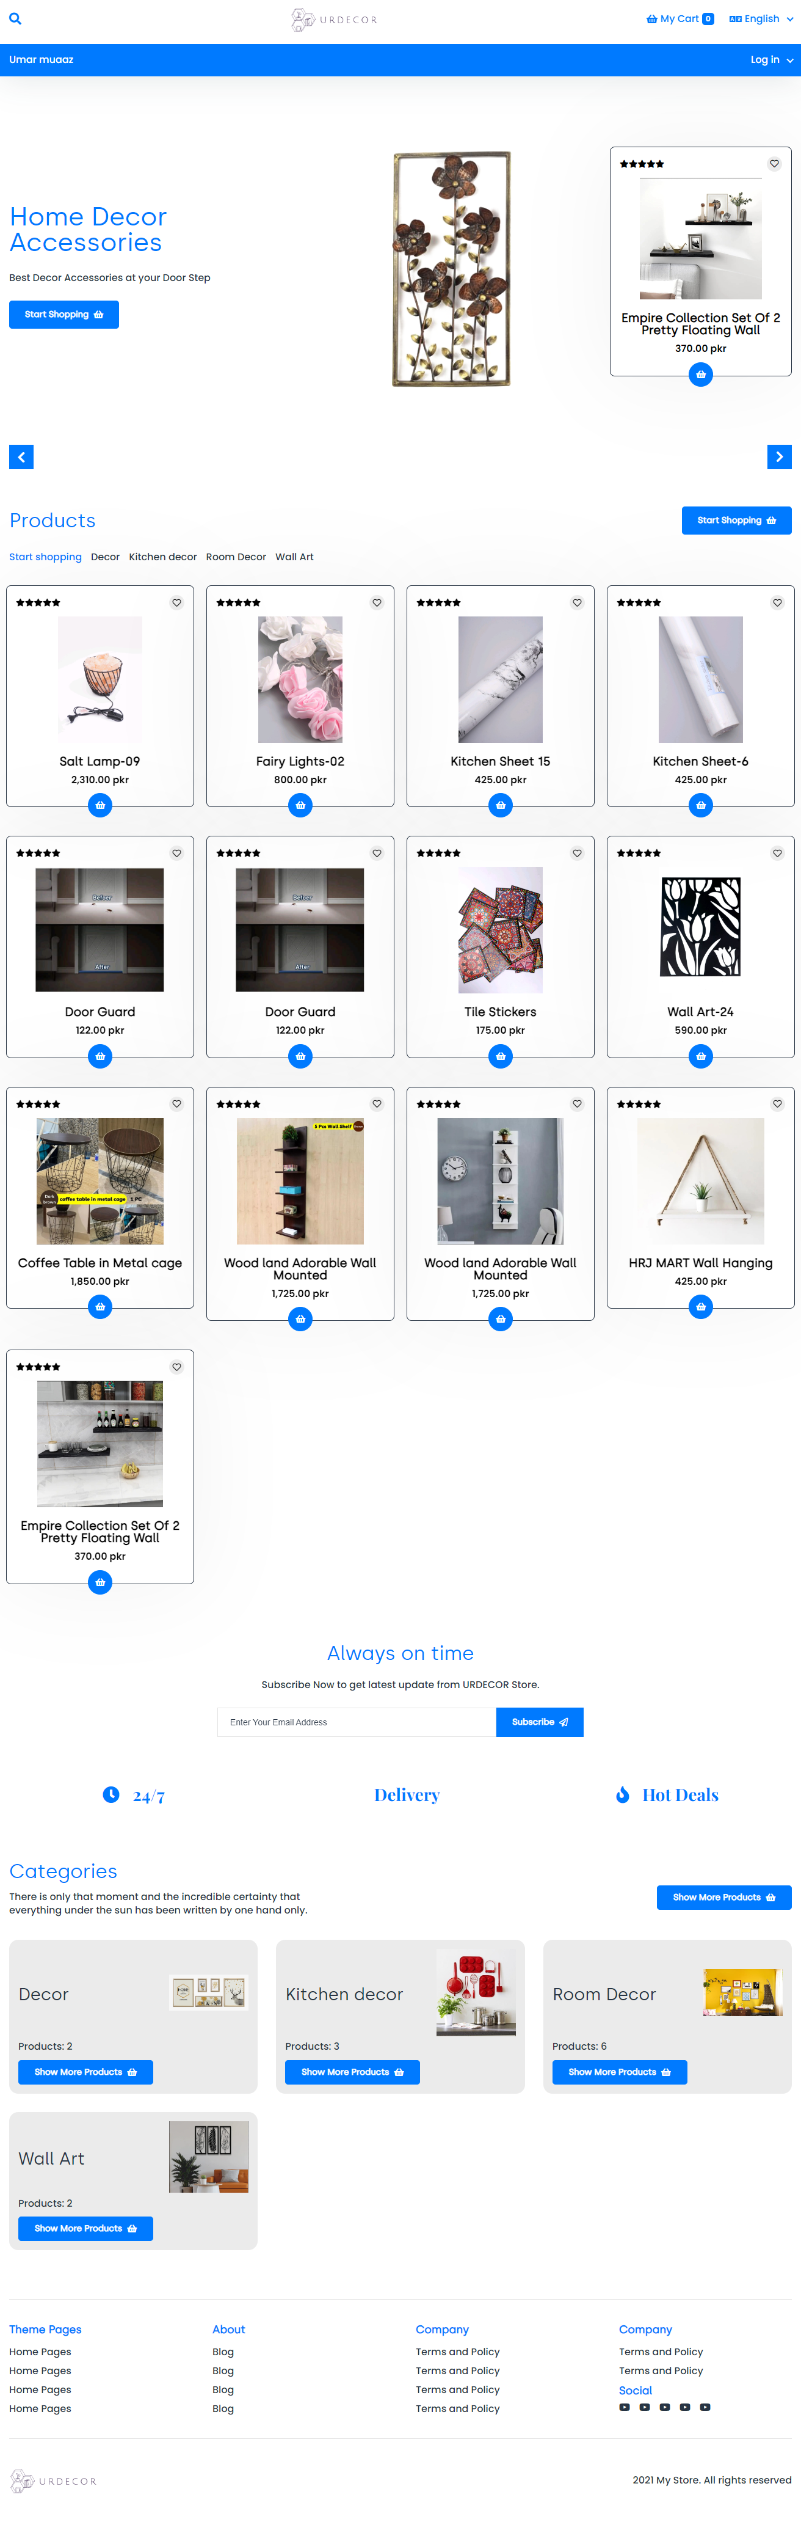Toggle wishlist heart on Wall Art-24
The height and width of the screenshot is (2522, 801).
coord(777,853)
